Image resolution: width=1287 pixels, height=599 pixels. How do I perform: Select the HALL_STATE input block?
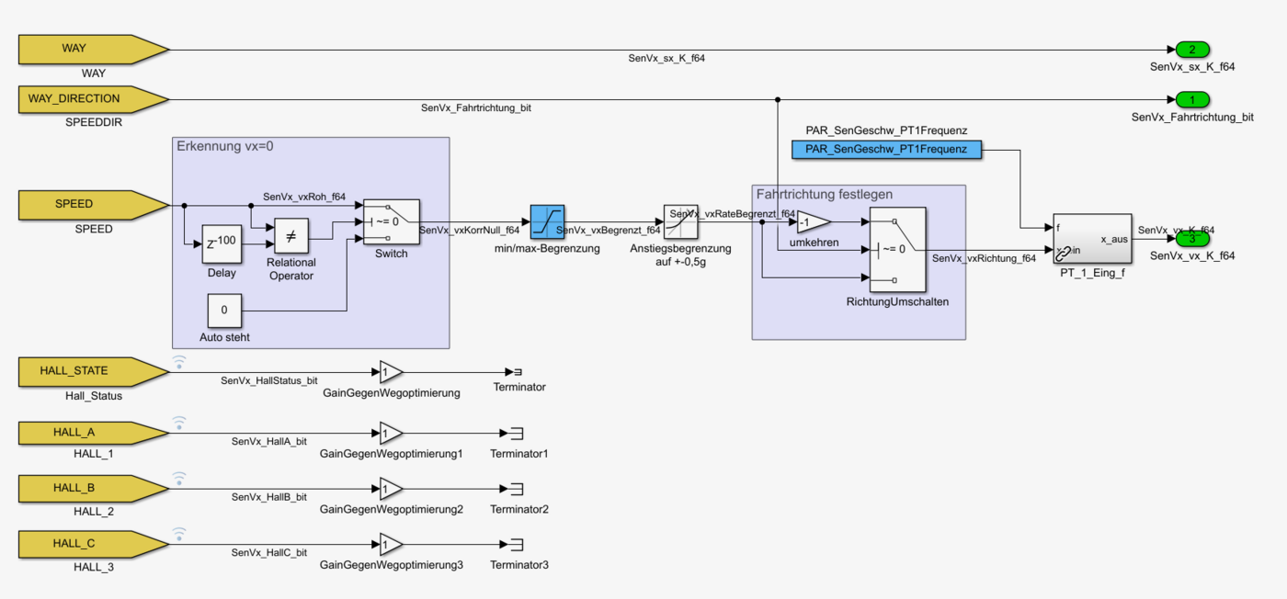(92, 371)
